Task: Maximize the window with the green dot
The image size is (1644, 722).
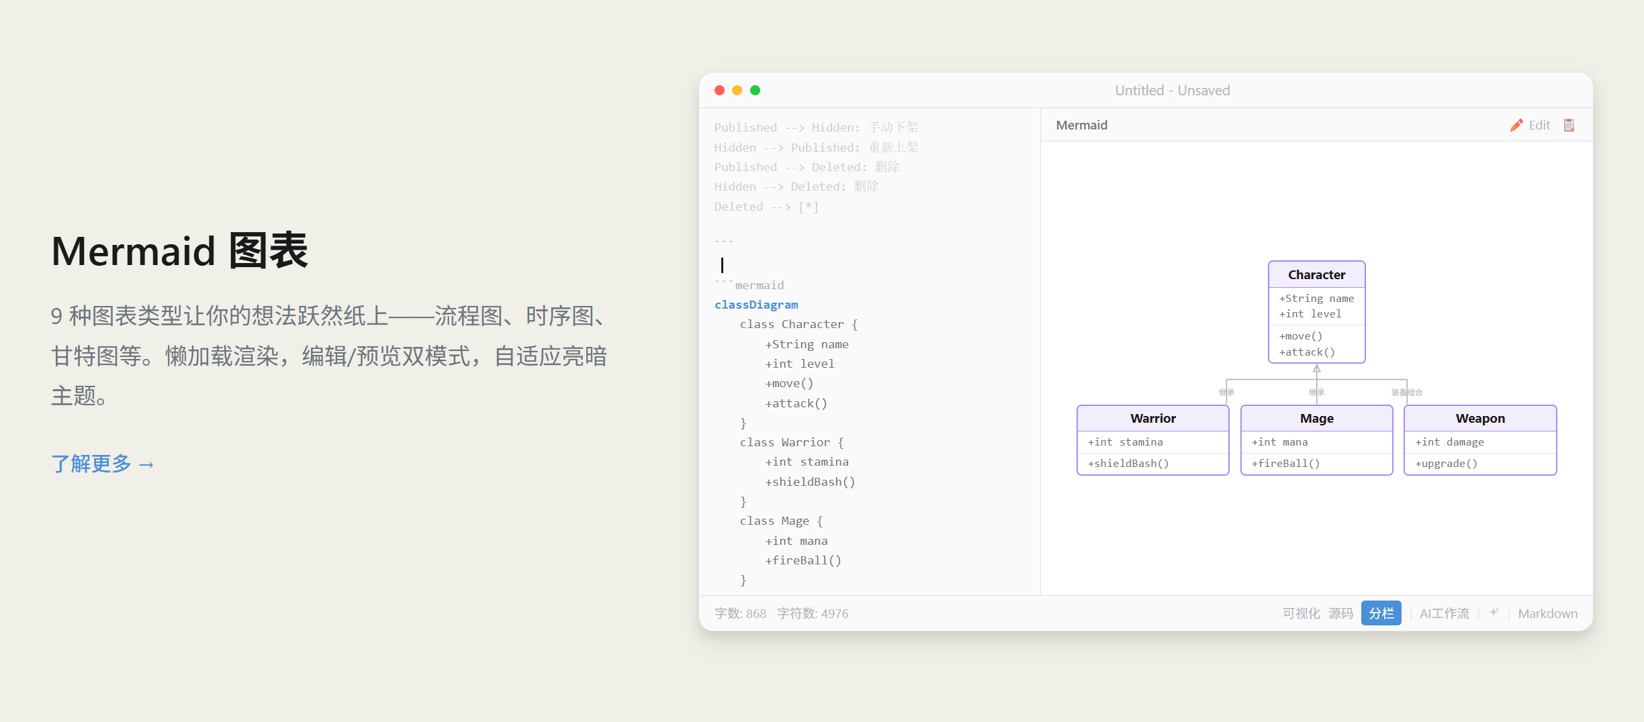Action: tap(755, 90)
